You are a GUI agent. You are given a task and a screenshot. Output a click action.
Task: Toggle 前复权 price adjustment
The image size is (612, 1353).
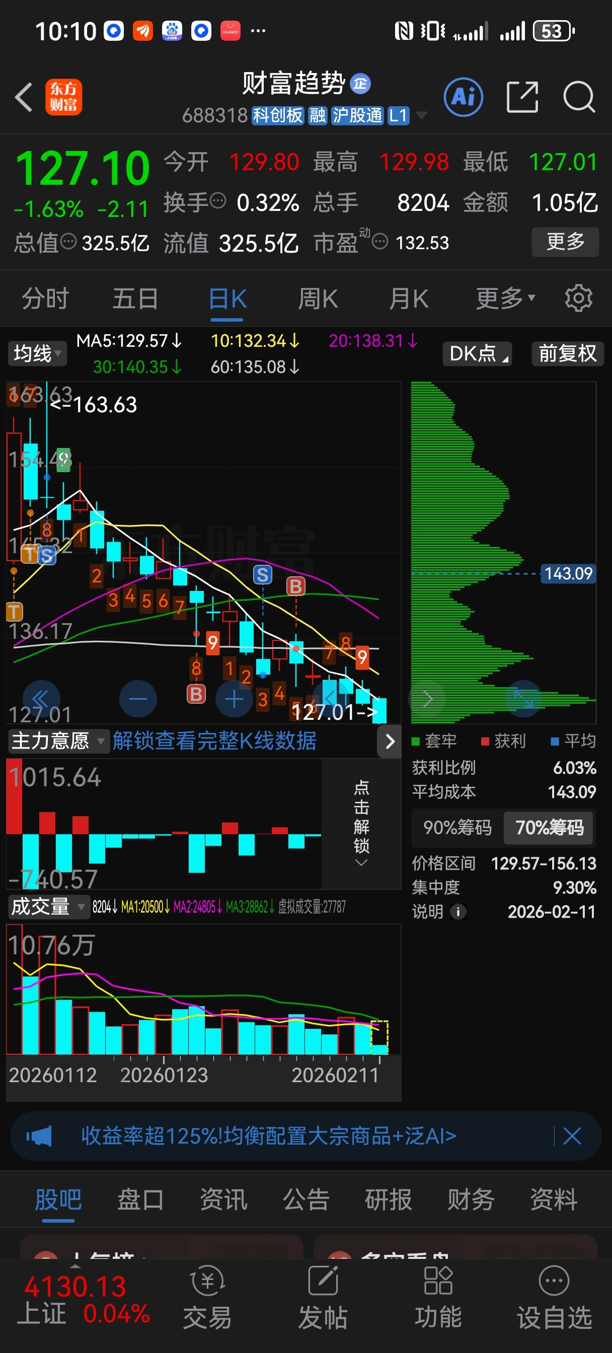[x=568, y=353]
